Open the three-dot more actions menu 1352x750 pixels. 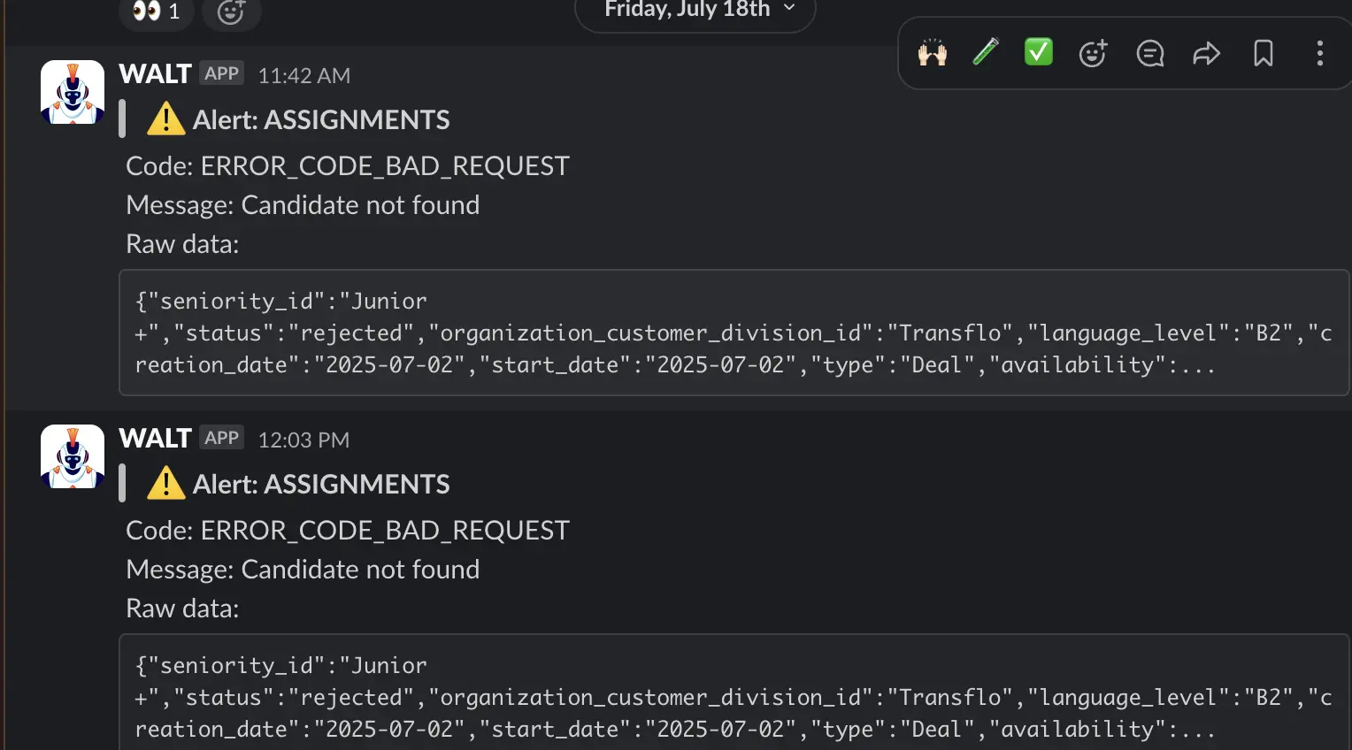pos(1319,54)
